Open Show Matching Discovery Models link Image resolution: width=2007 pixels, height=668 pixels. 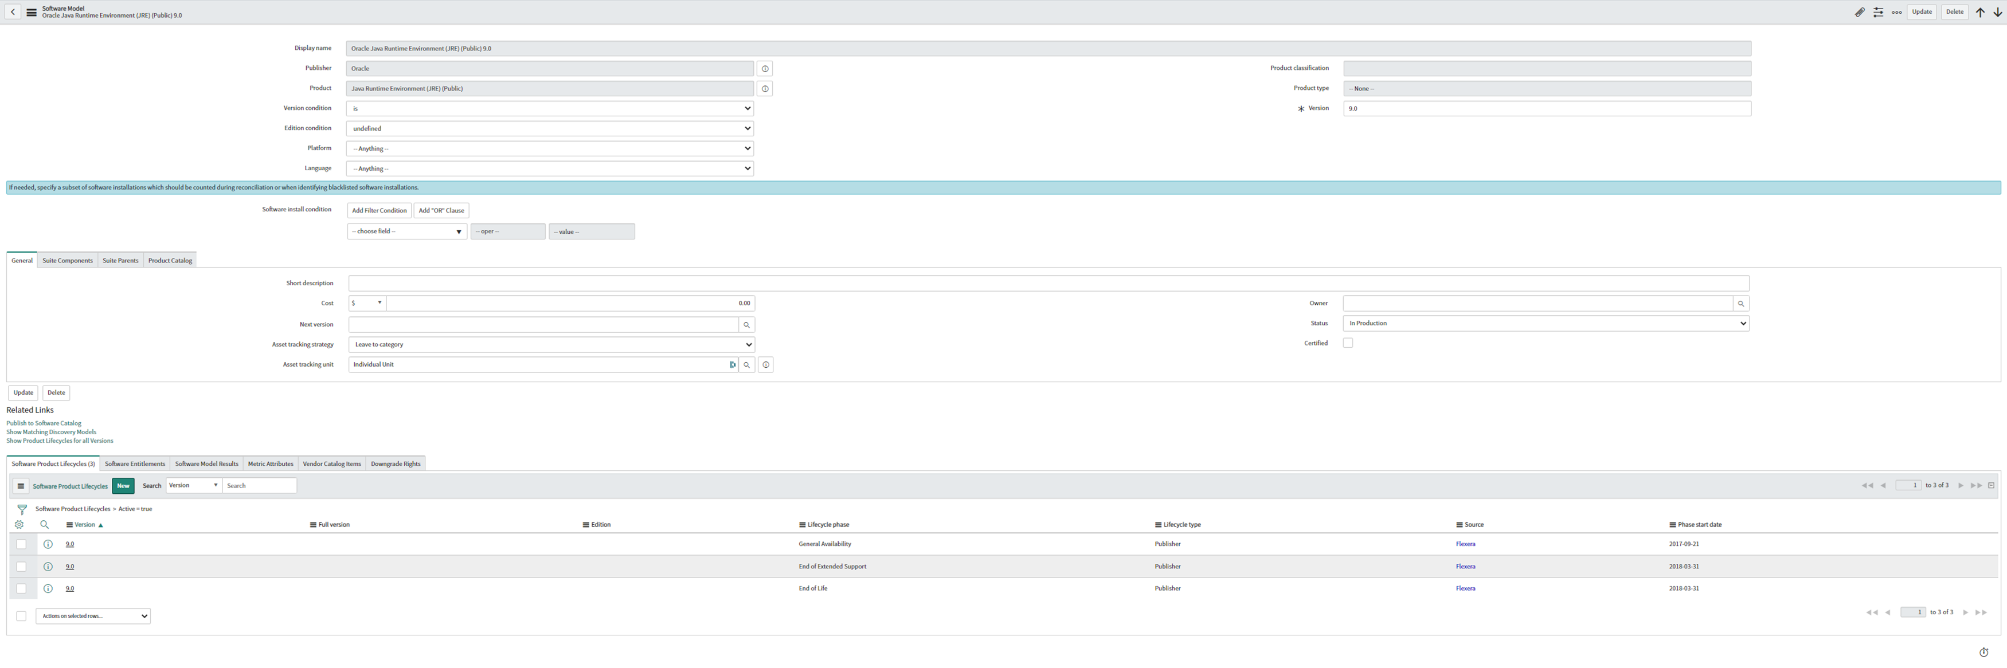(52, 432)
